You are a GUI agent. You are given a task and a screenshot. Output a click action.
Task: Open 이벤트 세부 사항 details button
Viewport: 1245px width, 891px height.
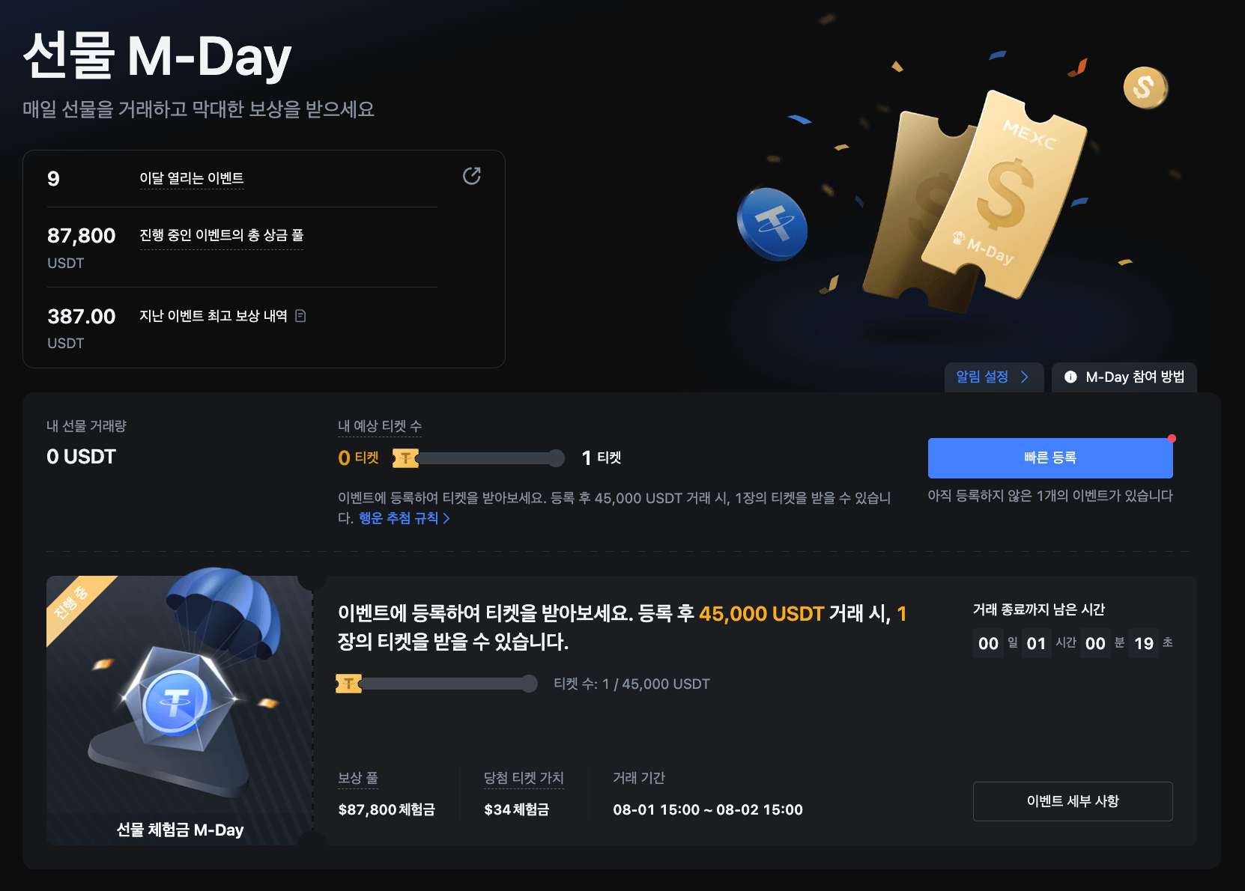1073,801
